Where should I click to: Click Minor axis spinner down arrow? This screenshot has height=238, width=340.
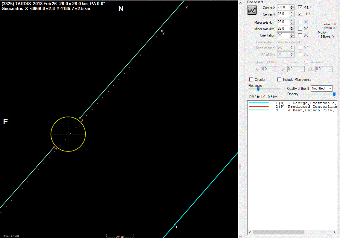point(292,30)
